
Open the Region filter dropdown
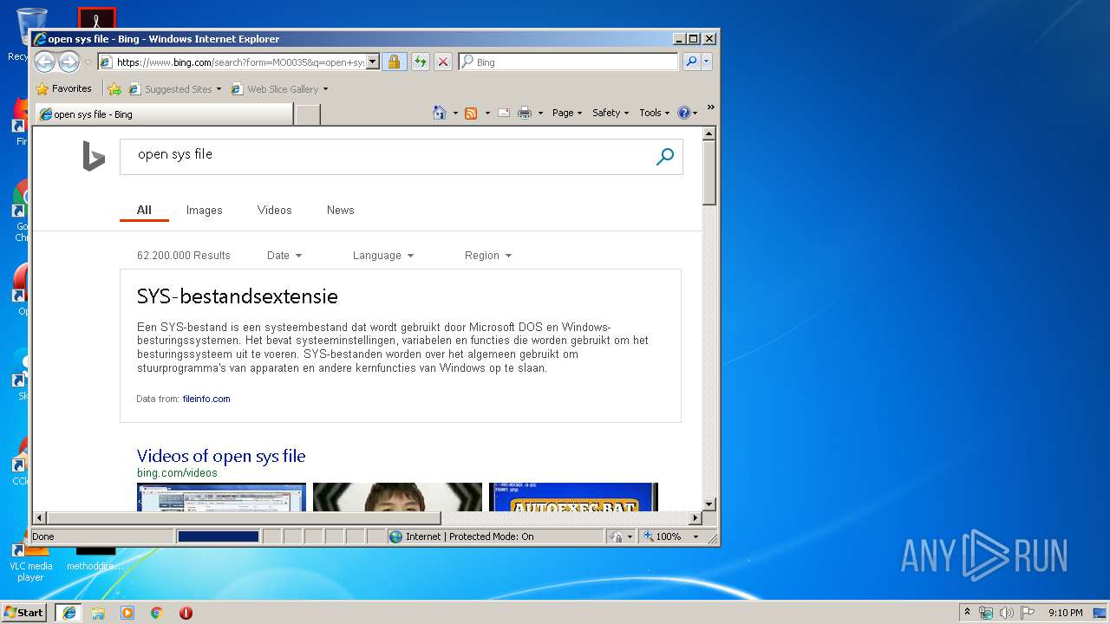pyautogui.click(x=488, y=256)
